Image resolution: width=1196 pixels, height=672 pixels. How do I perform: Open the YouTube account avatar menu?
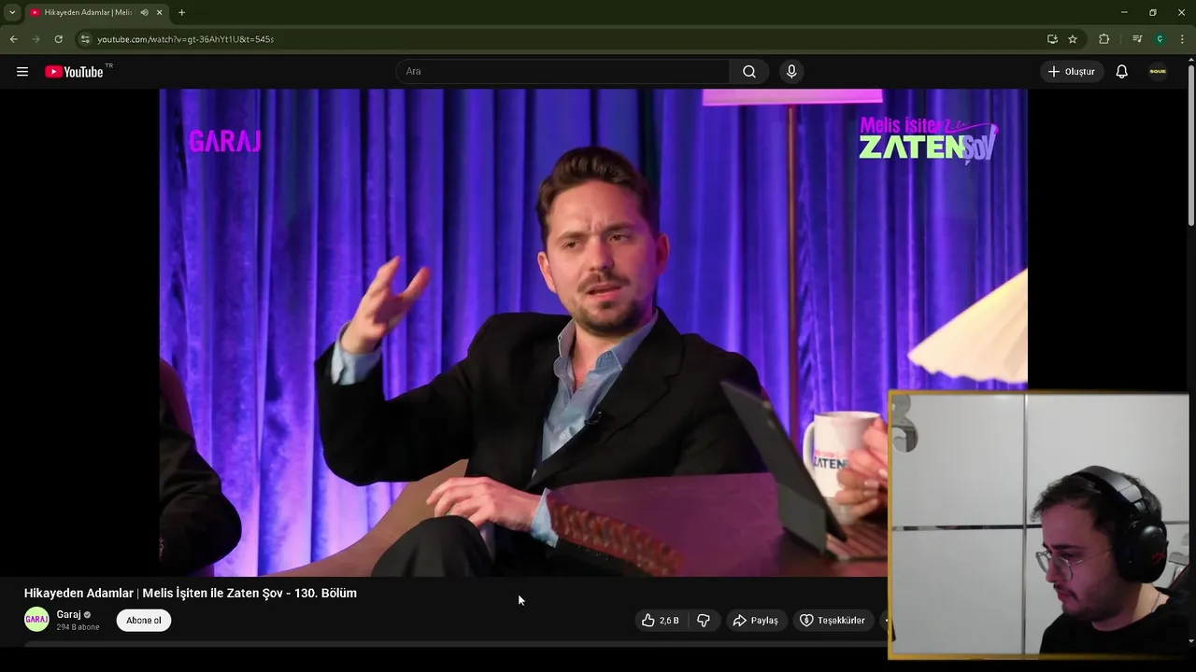[x=1158, y=72]
